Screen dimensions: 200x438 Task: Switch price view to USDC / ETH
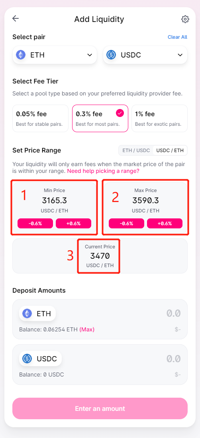[170, 150]
